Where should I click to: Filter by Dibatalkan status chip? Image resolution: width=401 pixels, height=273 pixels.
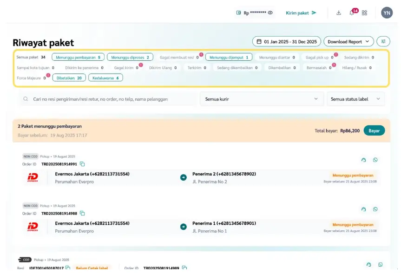click(x=69, y=78)
